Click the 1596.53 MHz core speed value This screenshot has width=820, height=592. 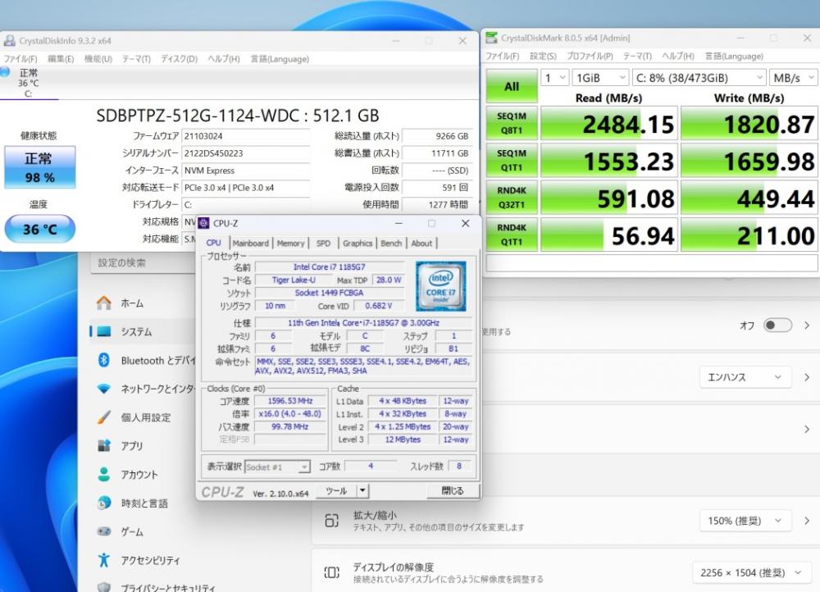coord(290,401)
